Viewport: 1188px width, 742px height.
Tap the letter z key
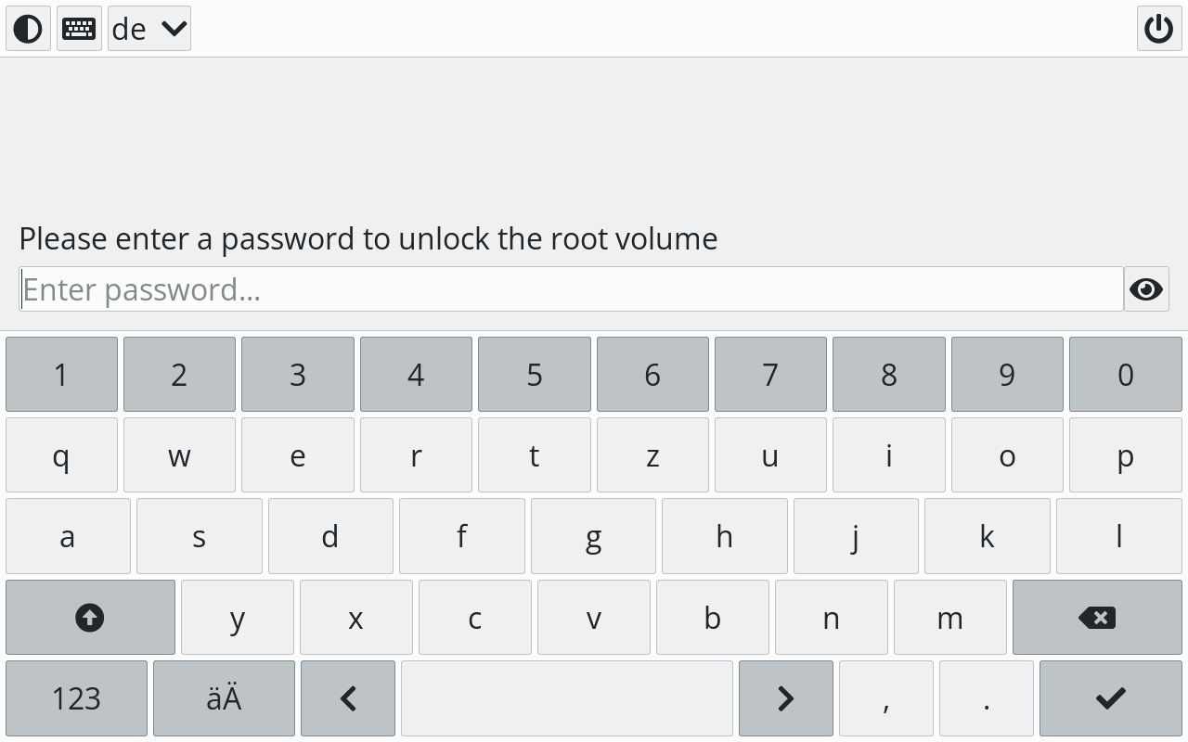coord(652,455)
